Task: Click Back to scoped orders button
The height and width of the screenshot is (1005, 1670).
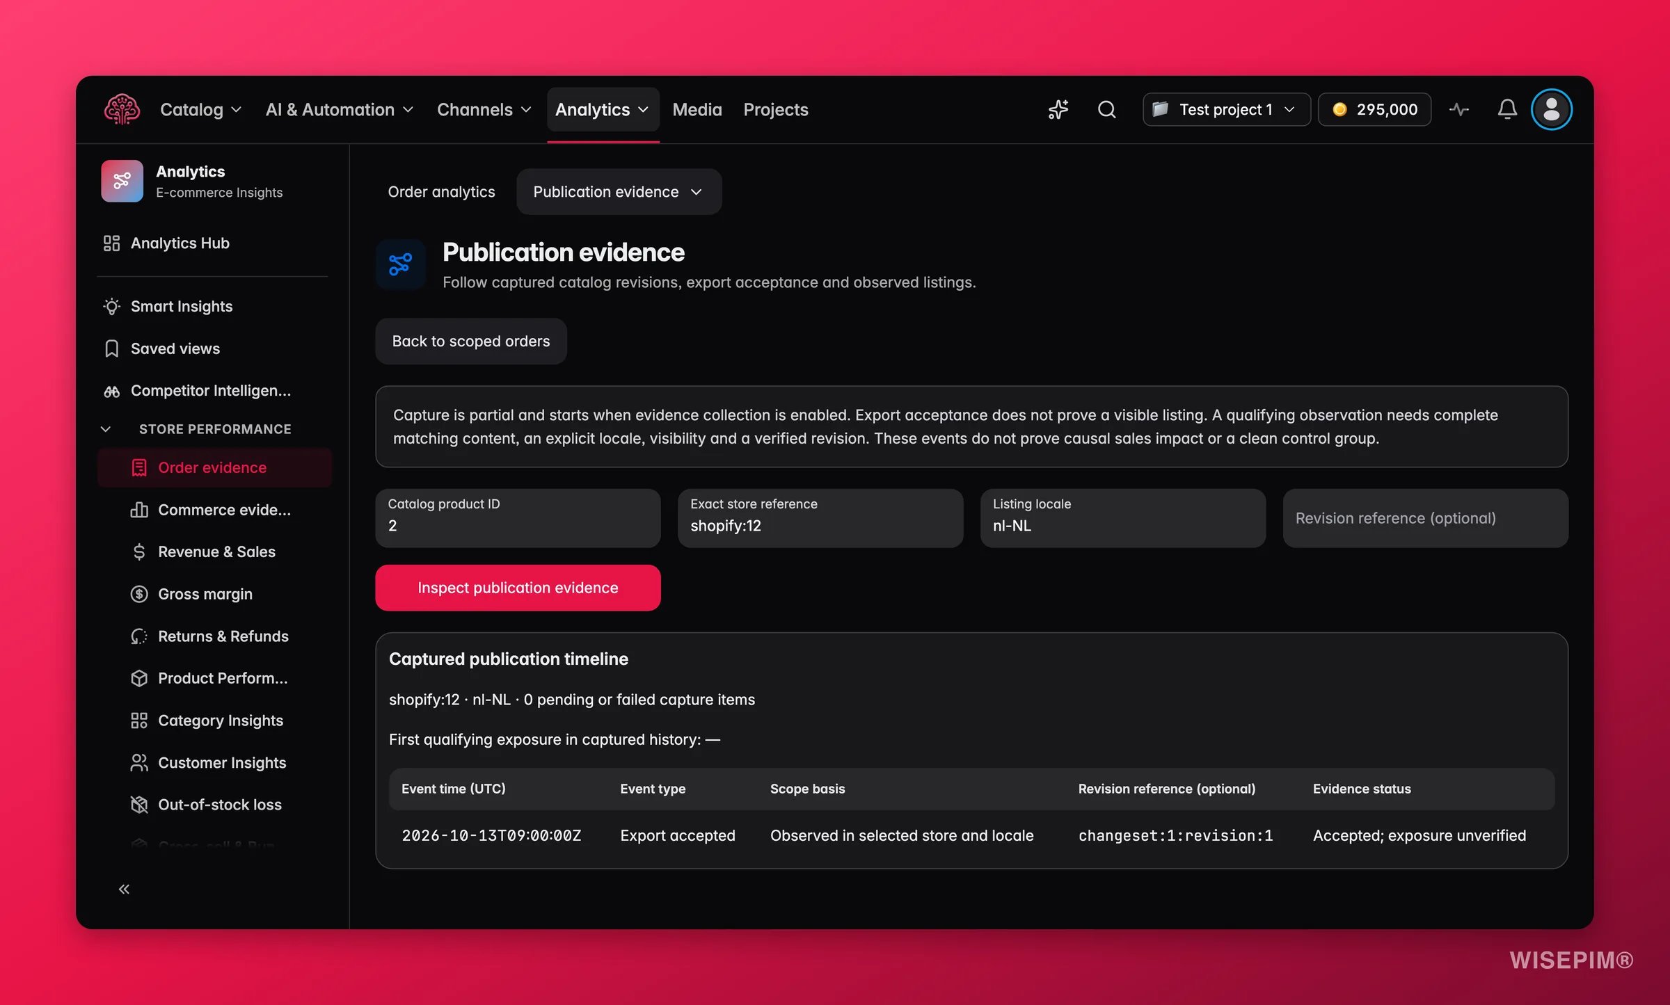Action: point(471,341)
